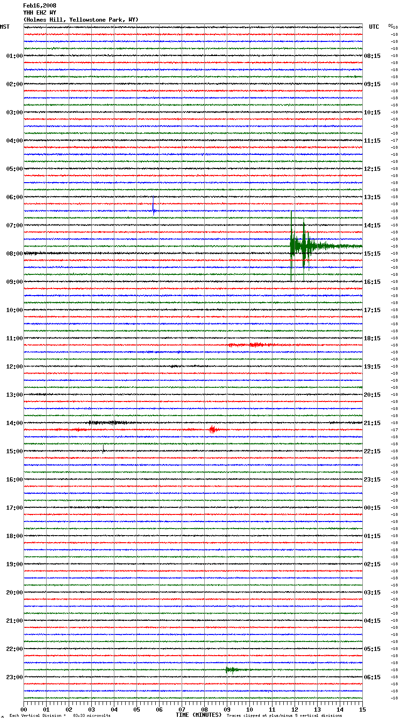Screen dimensions: 400x722
Task: Click the 11:15 UTC time label
Action: coord(372,141)
